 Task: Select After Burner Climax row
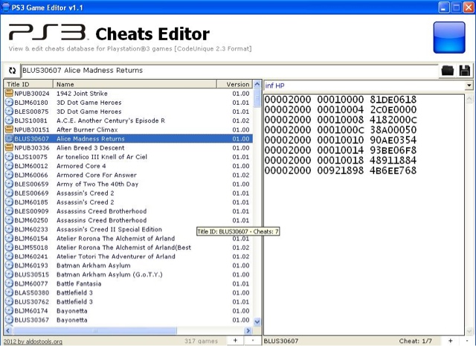[x=128, y=129]
